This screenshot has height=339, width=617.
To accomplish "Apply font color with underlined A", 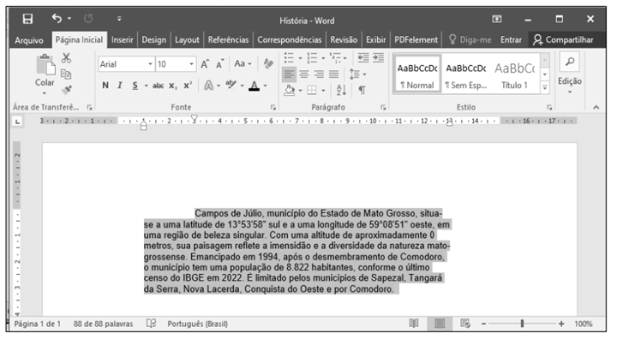I will tap(255, 86).
